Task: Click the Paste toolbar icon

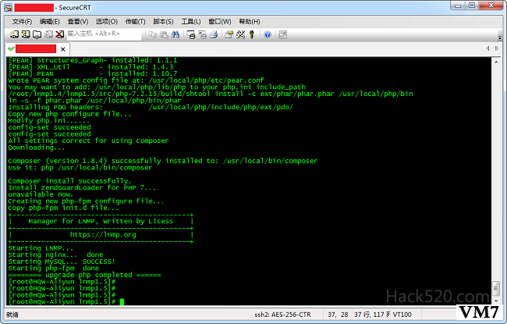Action: [x=164, y=34]
